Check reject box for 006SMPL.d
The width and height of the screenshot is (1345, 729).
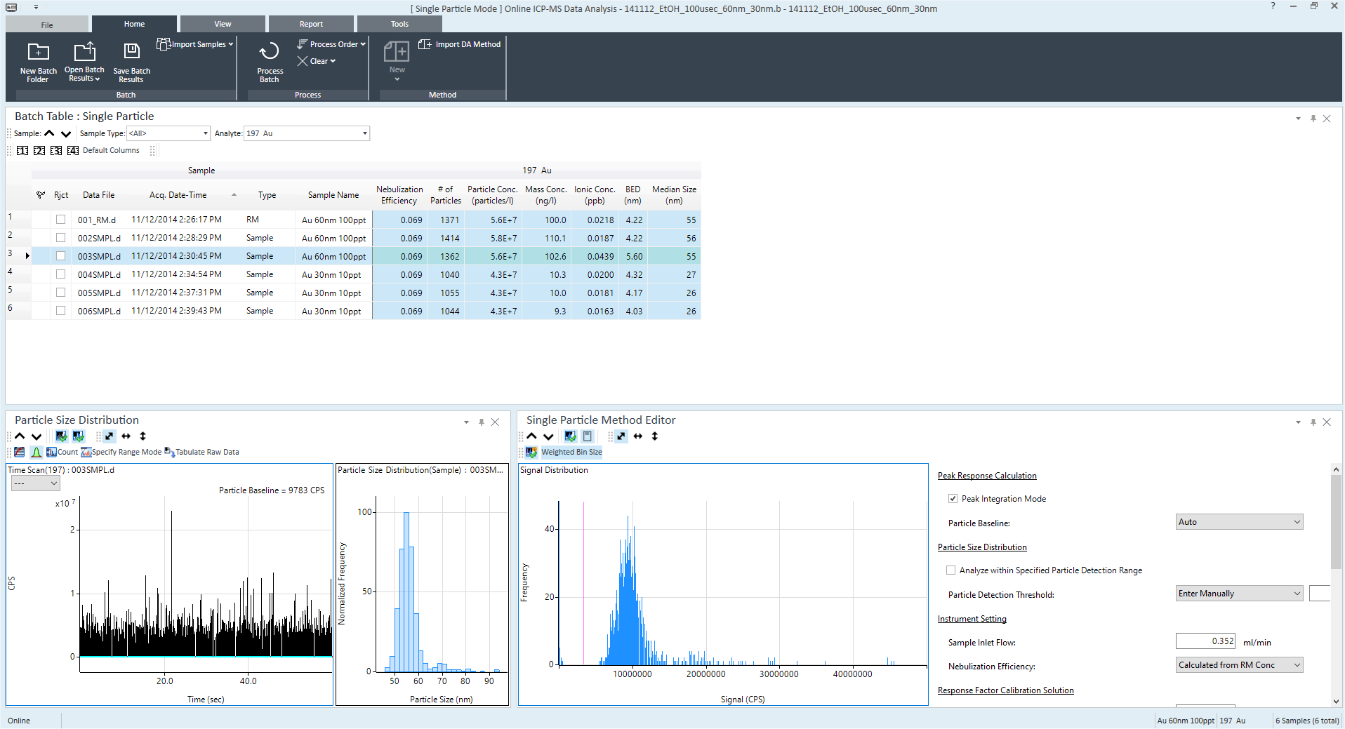pos(61,311)
